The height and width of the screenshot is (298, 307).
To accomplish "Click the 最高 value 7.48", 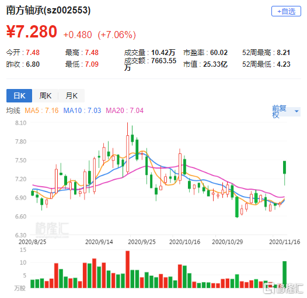I will (x=92, y=53).
